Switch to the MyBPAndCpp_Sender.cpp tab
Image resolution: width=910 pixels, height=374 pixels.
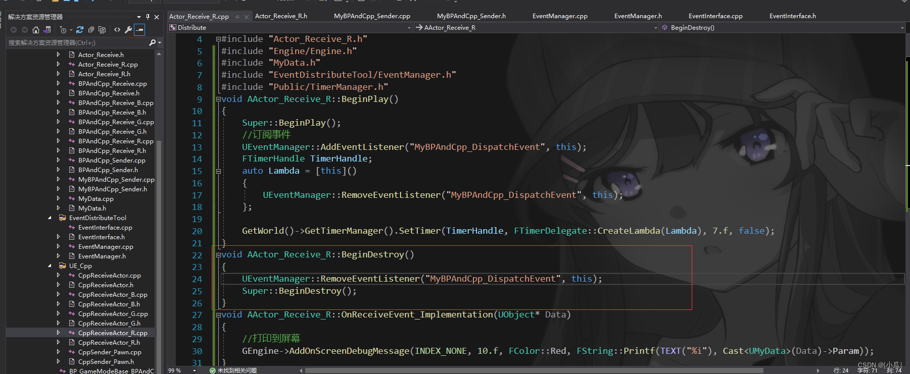(x=372, y=16)
